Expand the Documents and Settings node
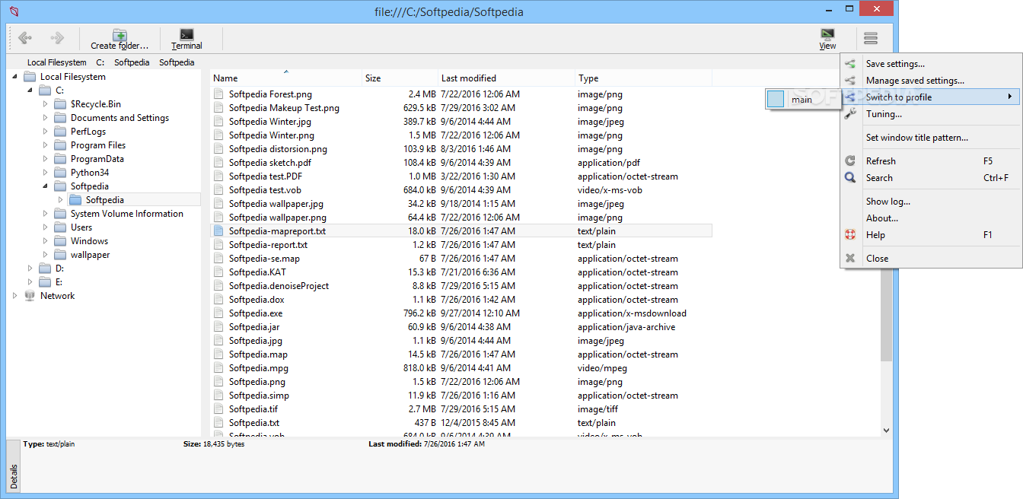 pyautogui.click(x=45, y=118)
